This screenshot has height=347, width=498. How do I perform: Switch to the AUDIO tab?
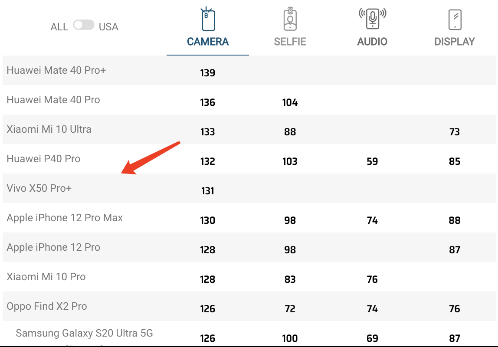(372, 42)
